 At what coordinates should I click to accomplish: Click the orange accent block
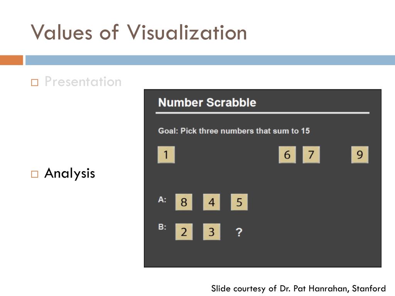(12, 60)
